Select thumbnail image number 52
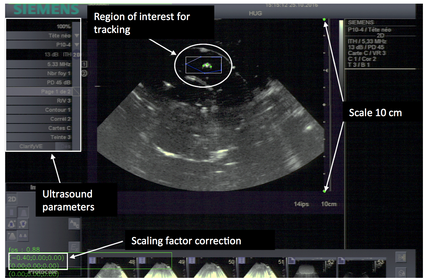This screenshot has width=426, height=280. coord(312,269)
